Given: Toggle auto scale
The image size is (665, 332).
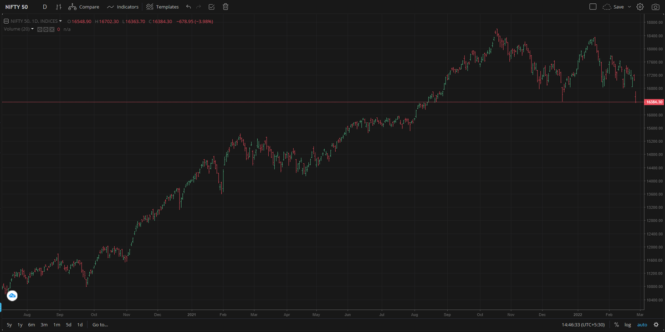Looking at the screenshot, I should click(642, 325).
